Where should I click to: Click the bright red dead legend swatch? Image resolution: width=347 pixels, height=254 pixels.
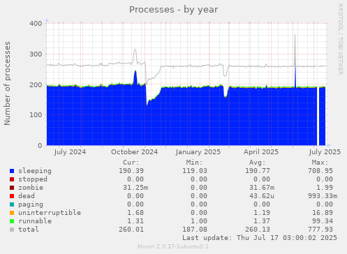[12, 196]
